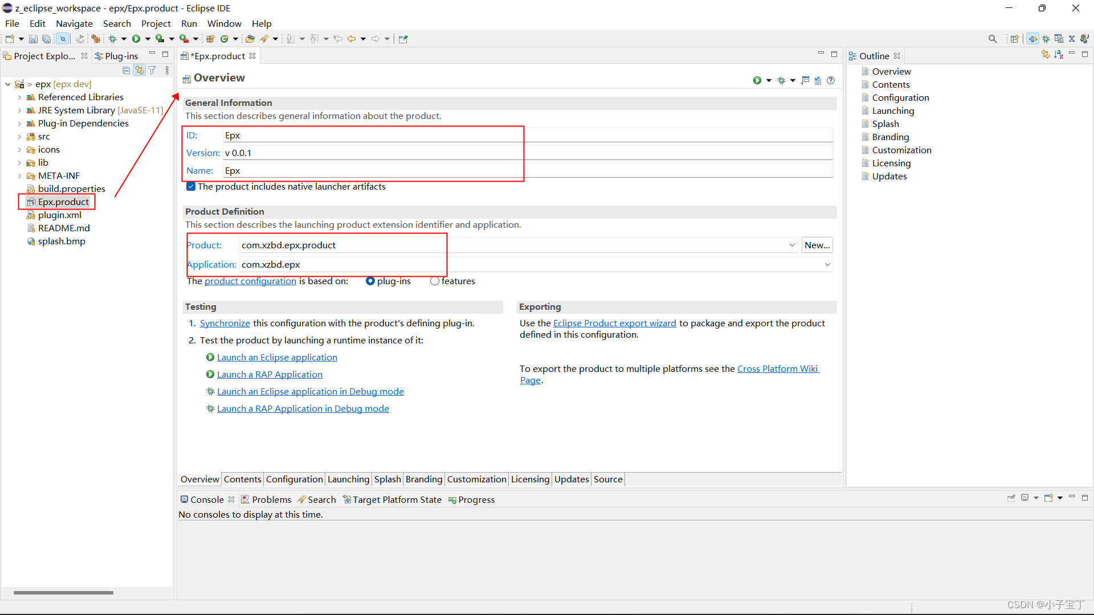The width and height of the screenshot is (1094, 615).
Task: Open the Application dropdown in Product Definition
Action: tap(827, 264)
